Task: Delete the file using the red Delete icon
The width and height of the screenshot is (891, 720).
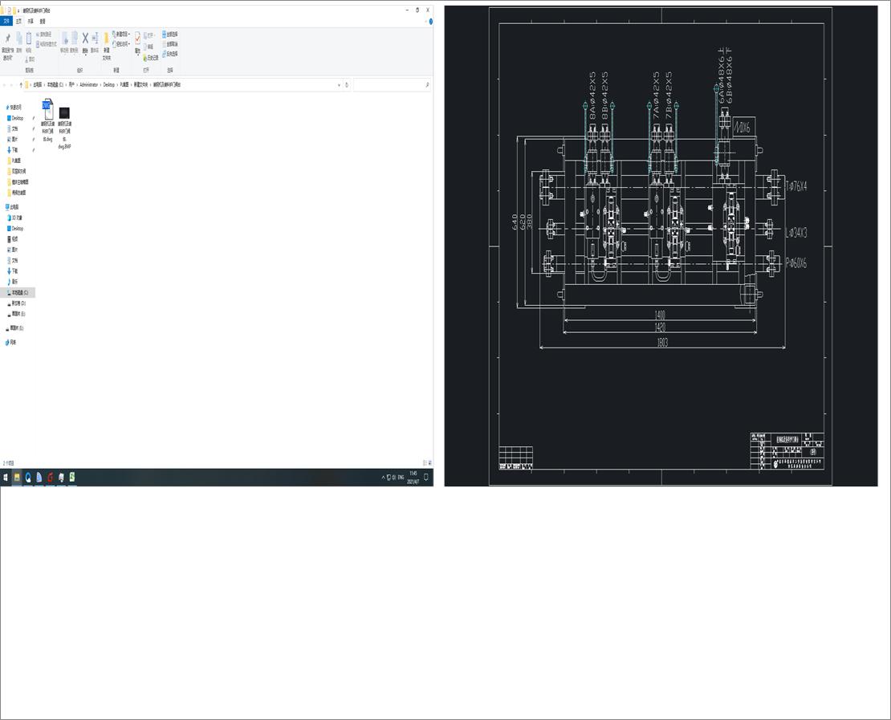Action: tap(84, 39)
